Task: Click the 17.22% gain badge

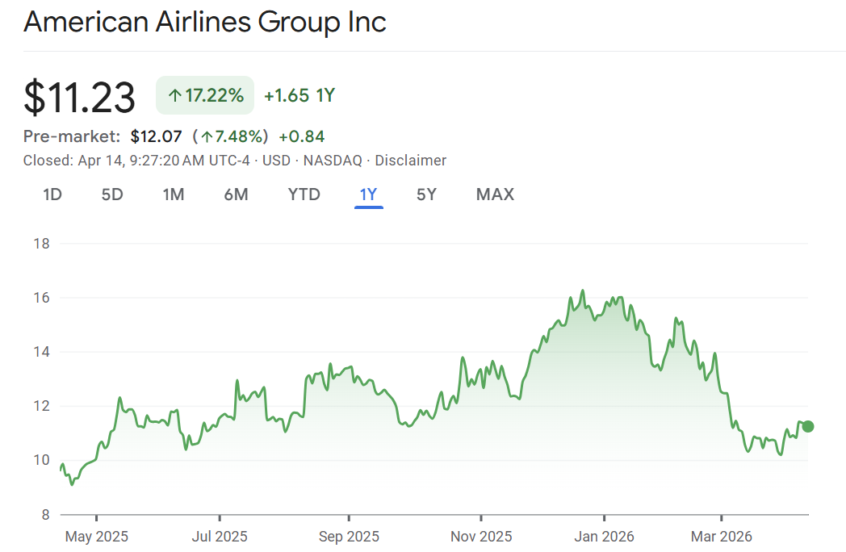Action: pos(205,95)
